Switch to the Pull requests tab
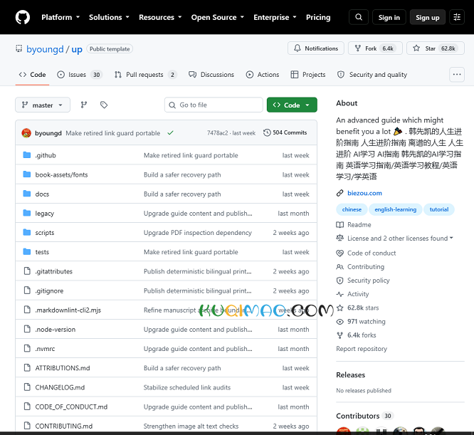Screen dimensions: 474x435 coord(146,74)
